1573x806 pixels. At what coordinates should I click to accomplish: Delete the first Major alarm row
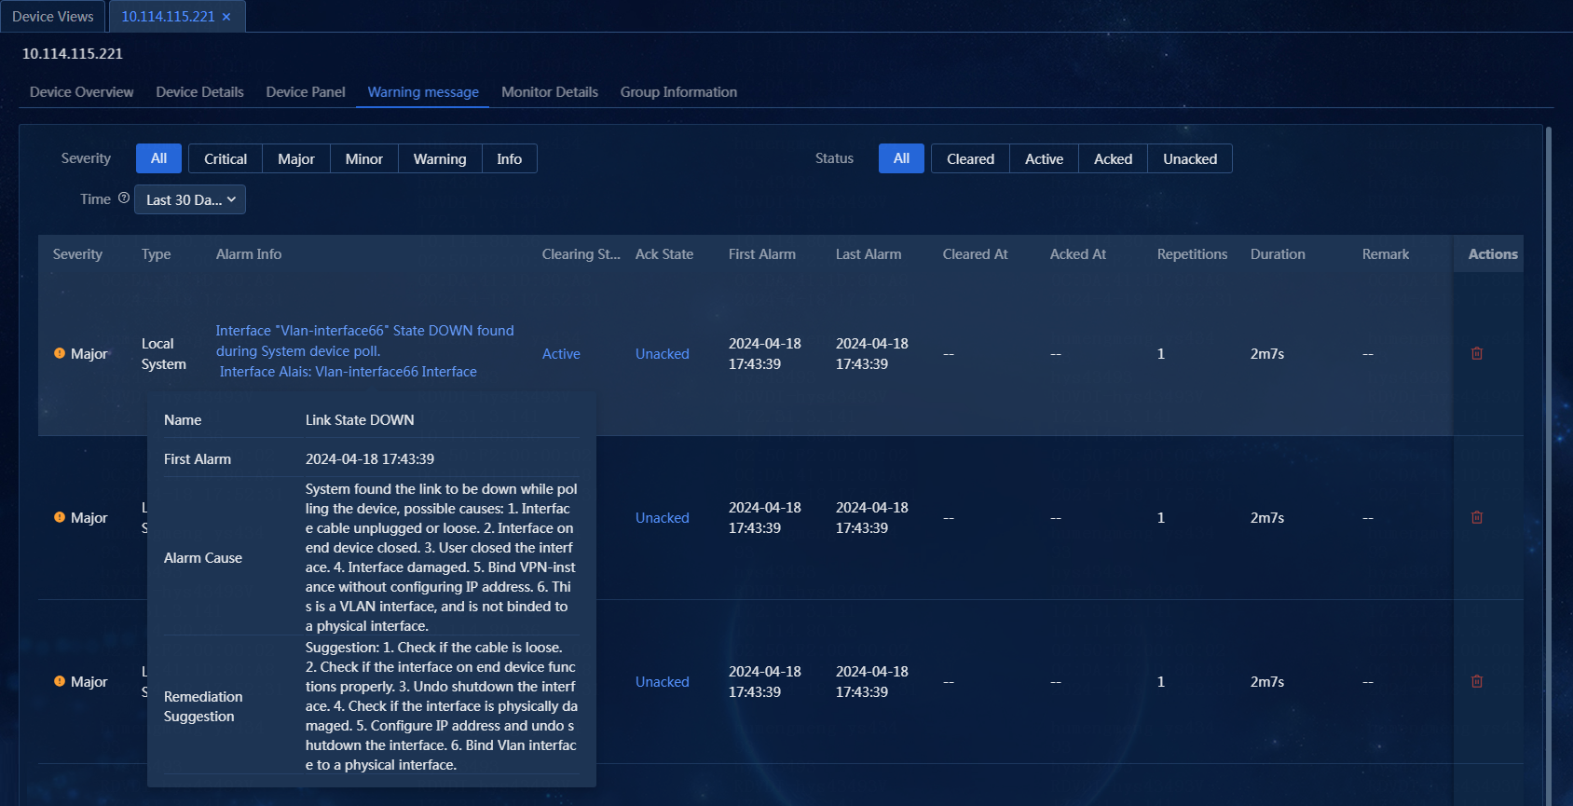[x=1477, y=353]
